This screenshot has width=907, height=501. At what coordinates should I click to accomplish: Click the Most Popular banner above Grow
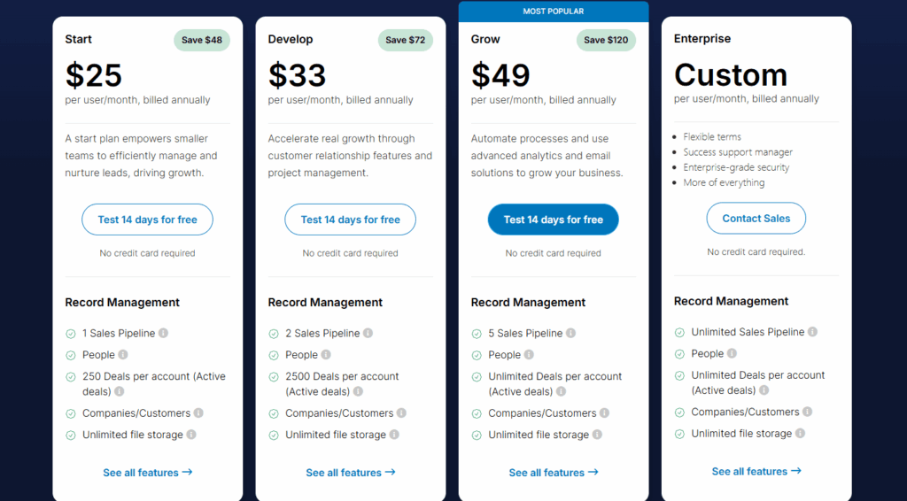[554, 12]
